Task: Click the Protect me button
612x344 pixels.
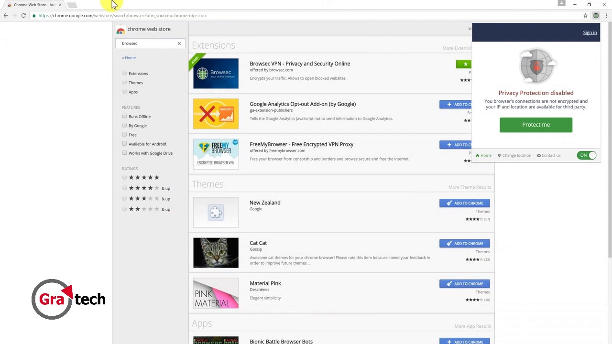Action: tap(536, 125)
